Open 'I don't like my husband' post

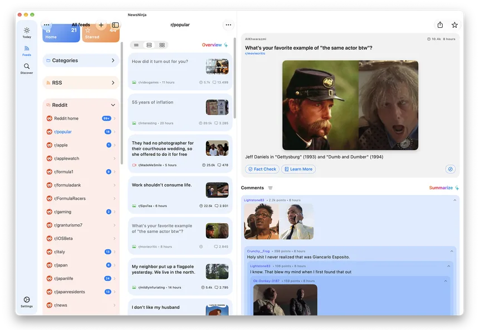click(x=180, y=307)
